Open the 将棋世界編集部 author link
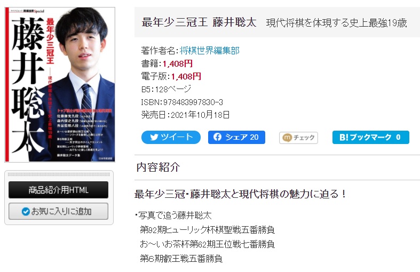This screenshot has width=420, height=272. pyautogui.click(x=209, y=50)
